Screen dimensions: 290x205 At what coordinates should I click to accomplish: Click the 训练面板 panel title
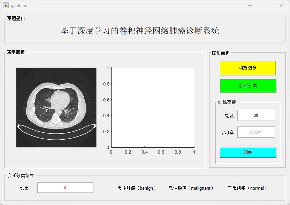click(227, 102)
